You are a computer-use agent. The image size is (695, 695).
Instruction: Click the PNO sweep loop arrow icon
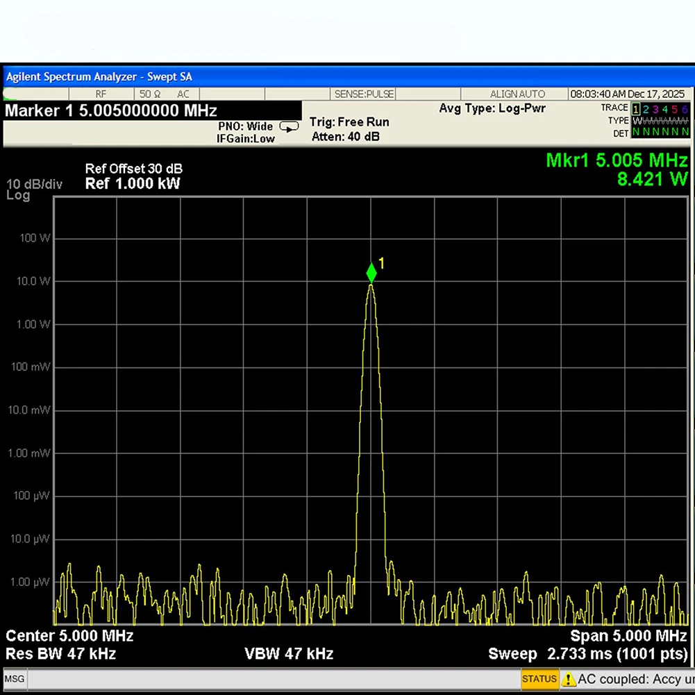coord(289,127)
